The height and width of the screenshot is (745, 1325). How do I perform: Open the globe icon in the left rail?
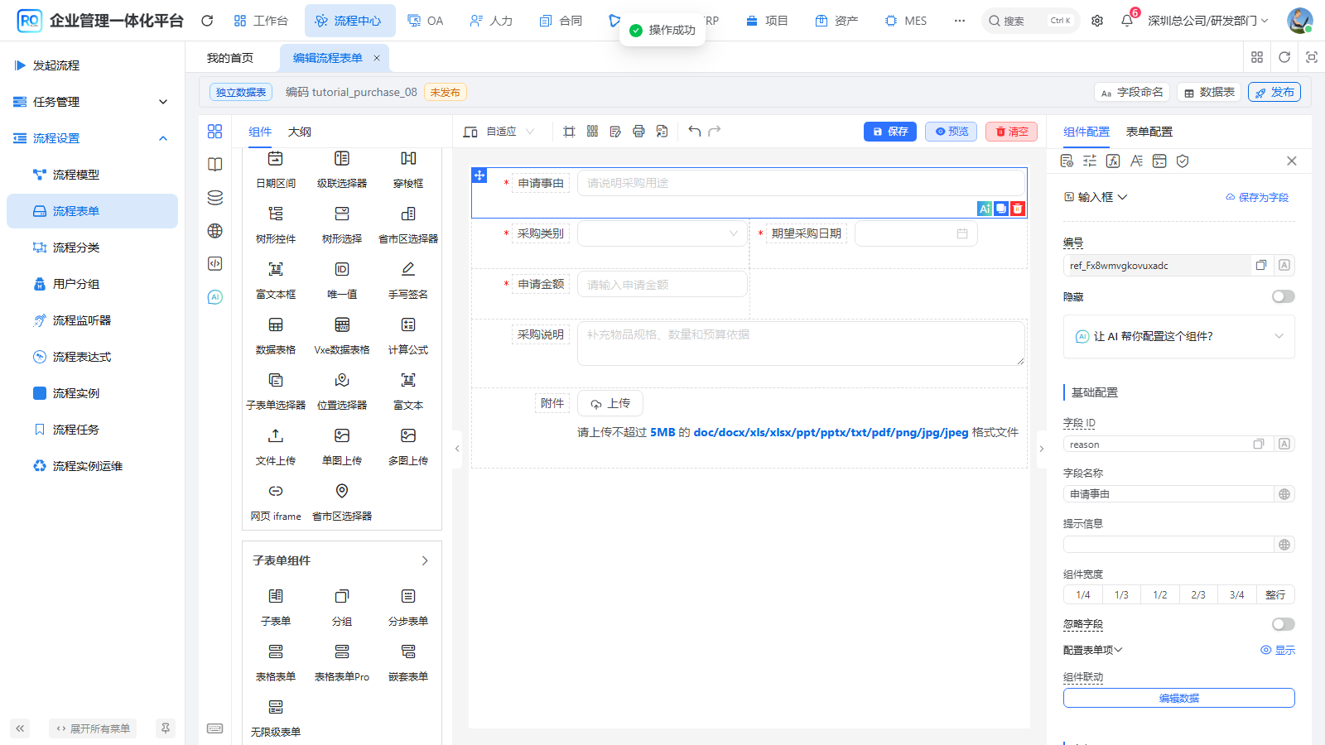[215, 231]
